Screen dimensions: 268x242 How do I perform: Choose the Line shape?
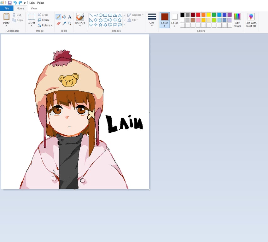click(x=91, y=15)
